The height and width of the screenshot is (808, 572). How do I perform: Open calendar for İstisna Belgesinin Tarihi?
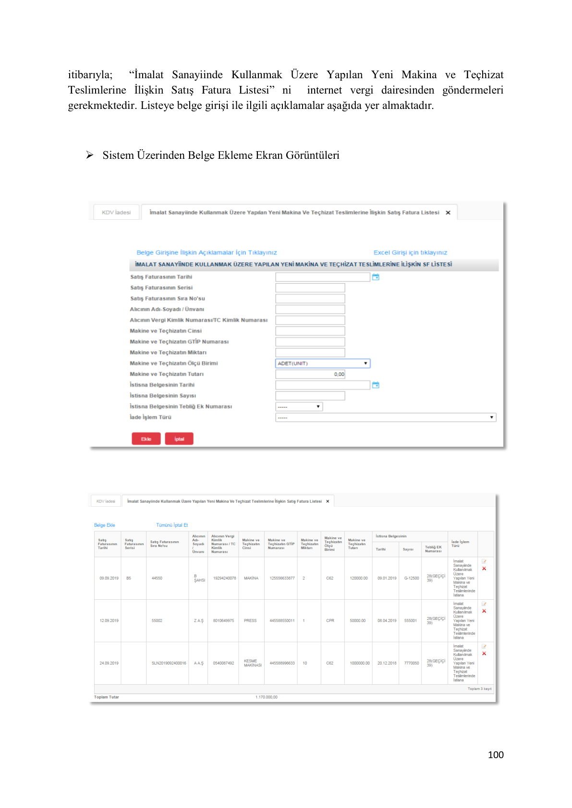pyautogui.click(x=376, y=385)
